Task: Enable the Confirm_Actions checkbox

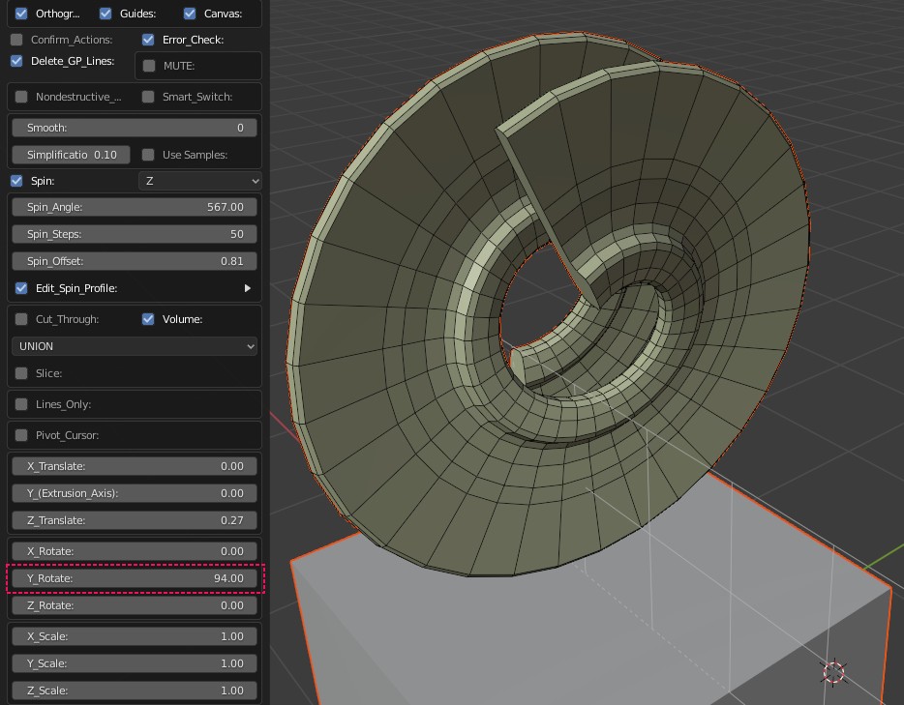Action: coord(16,40)
